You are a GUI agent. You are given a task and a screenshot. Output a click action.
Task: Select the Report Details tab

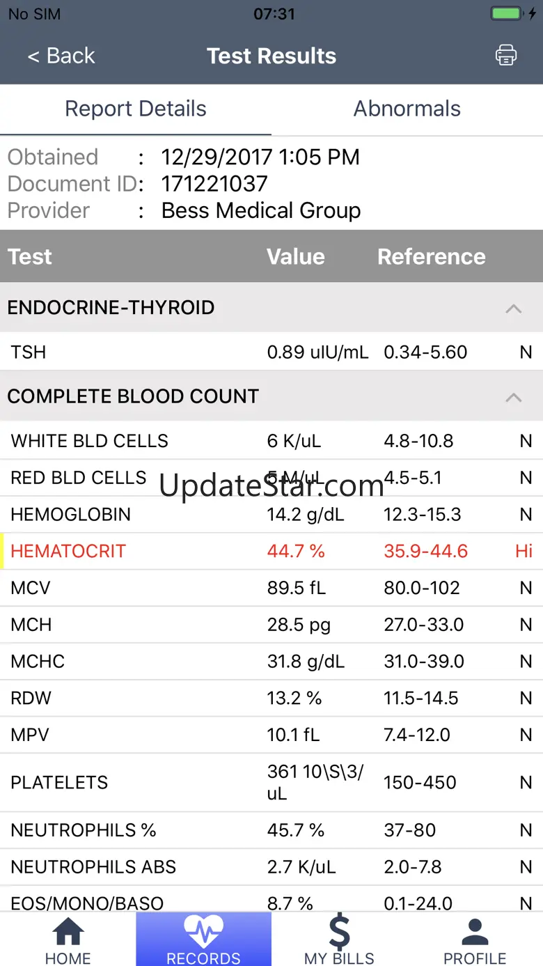(x=136, y=109)
